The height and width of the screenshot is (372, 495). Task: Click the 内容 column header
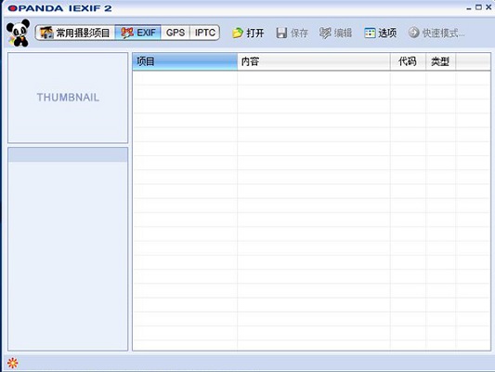[x=314, y=61]
